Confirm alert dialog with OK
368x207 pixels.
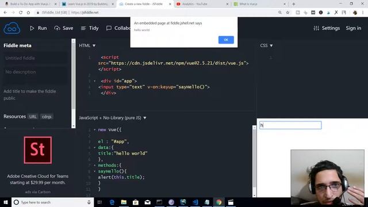[x=226, y=40]
